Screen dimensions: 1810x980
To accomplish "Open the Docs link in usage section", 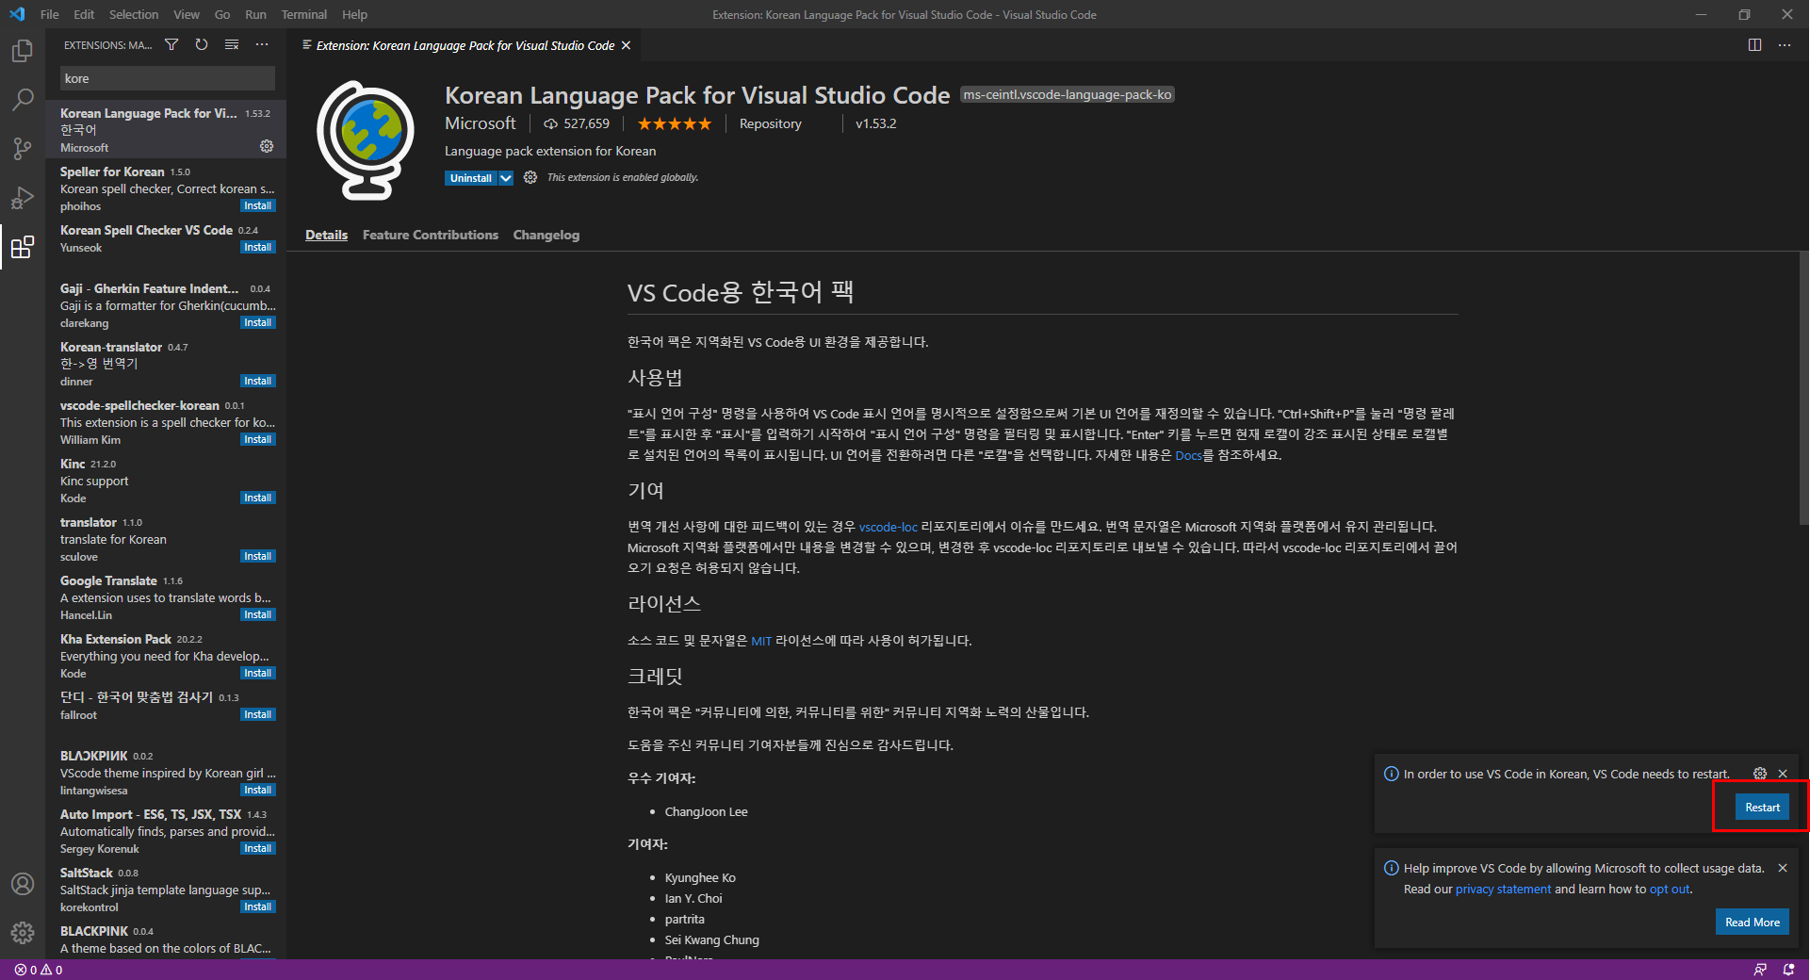I will pyautogui.click(x=1188, y=455).
